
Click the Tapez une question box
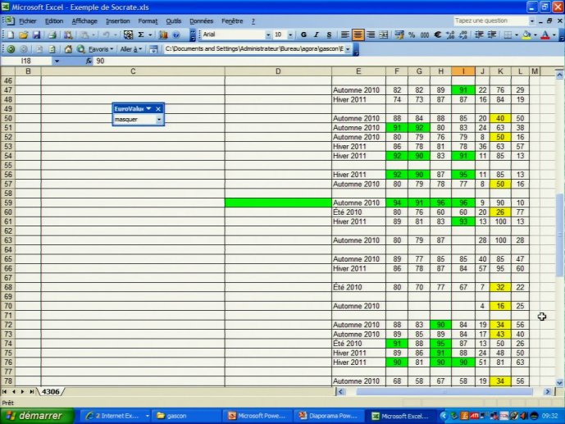pos(490,21)
